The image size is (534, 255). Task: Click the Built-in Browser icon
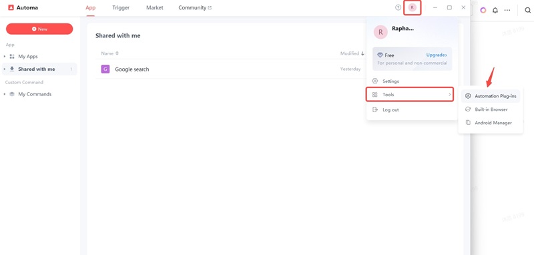468,109
